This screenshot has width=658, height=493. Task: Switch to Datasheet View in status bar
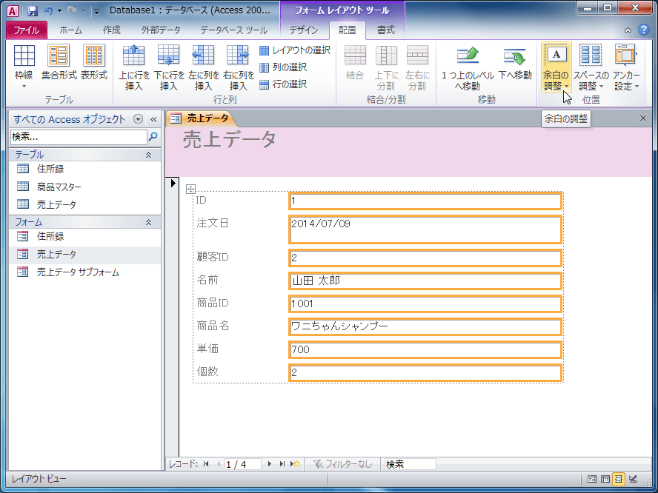coord(605,479)
